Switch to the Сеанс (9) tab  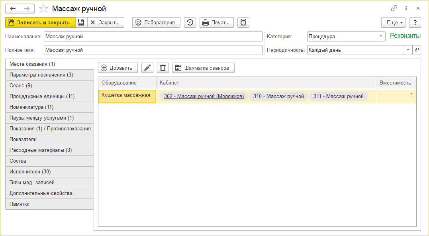(x=50, y=86)
